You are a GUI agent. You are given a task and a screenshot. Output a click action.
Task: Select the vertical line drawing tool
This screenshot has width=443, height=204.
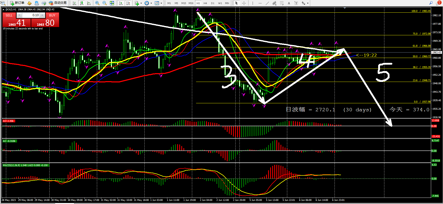[x=253, y=3]
